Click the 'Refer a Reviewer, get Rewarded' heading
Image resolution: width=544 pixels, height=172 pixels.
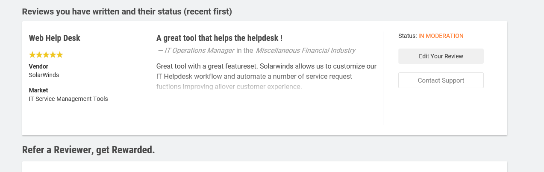pyautogui.click(x=88, y=150)
